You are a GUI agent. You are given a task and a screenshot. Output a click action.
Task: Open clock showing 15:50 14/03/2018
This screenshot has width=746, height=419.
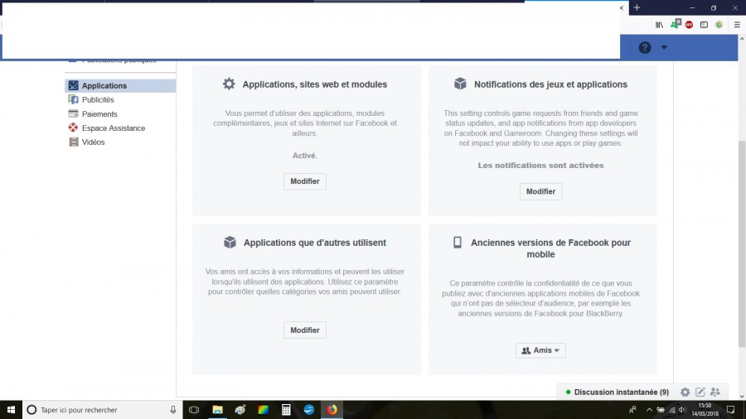pyautogui.click(x=705, y=410)
